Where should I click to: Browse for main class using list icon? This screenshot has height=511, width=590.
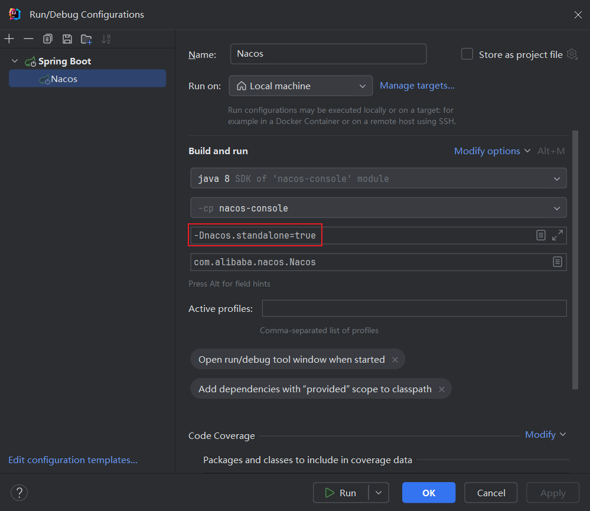pos(558,262)
